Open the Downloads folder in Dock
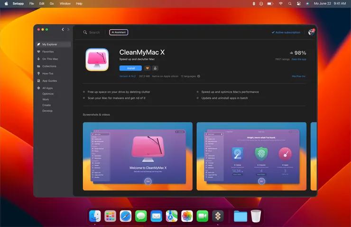Viewport: 351px width, 227px height. click(x=240, y=216)
